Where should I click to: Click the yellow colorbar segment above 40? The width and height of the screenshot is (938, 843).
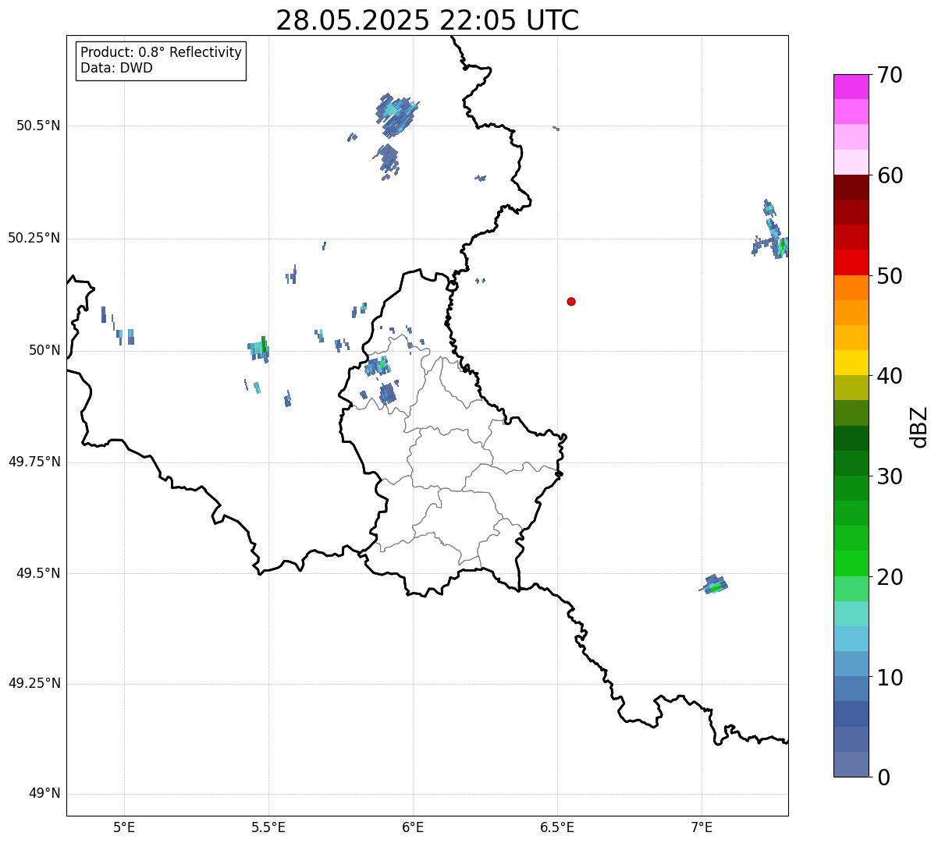tap(851, 363)
